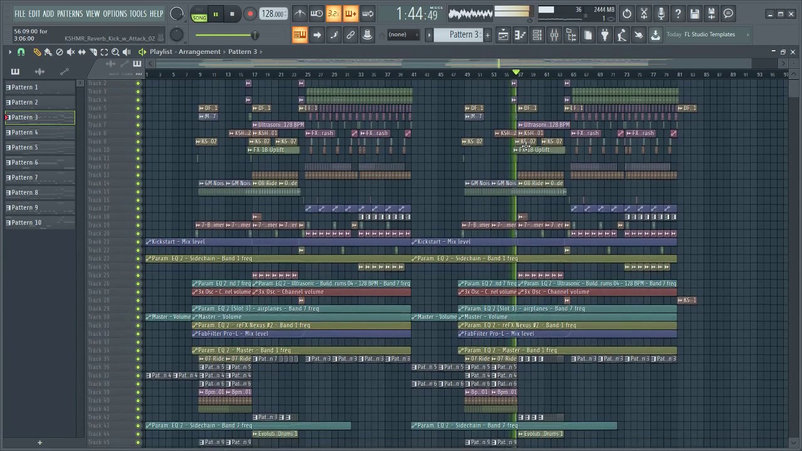Viewport: 802px width, 451px height.
Task: Stop playback with the stop button
Action: point(232,14)
